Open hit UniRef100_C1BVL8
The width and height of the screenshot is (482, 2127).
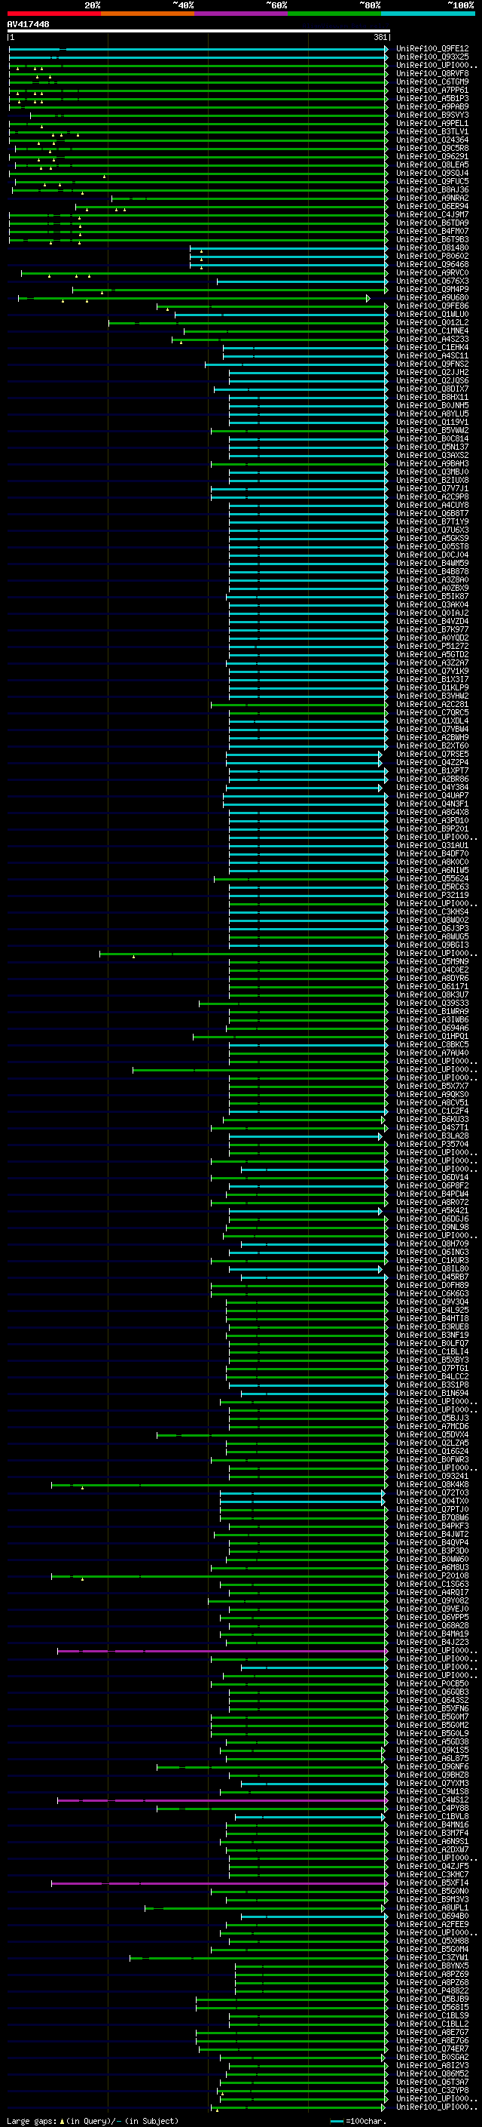(432, 1817)
